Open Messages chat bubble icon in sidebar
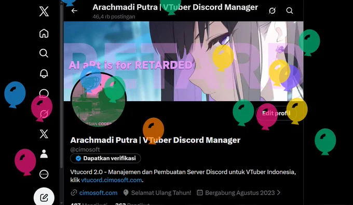Image resolution: width=353 pixels, height=205 pixels. pyautogui.click(x=44, y=93)
